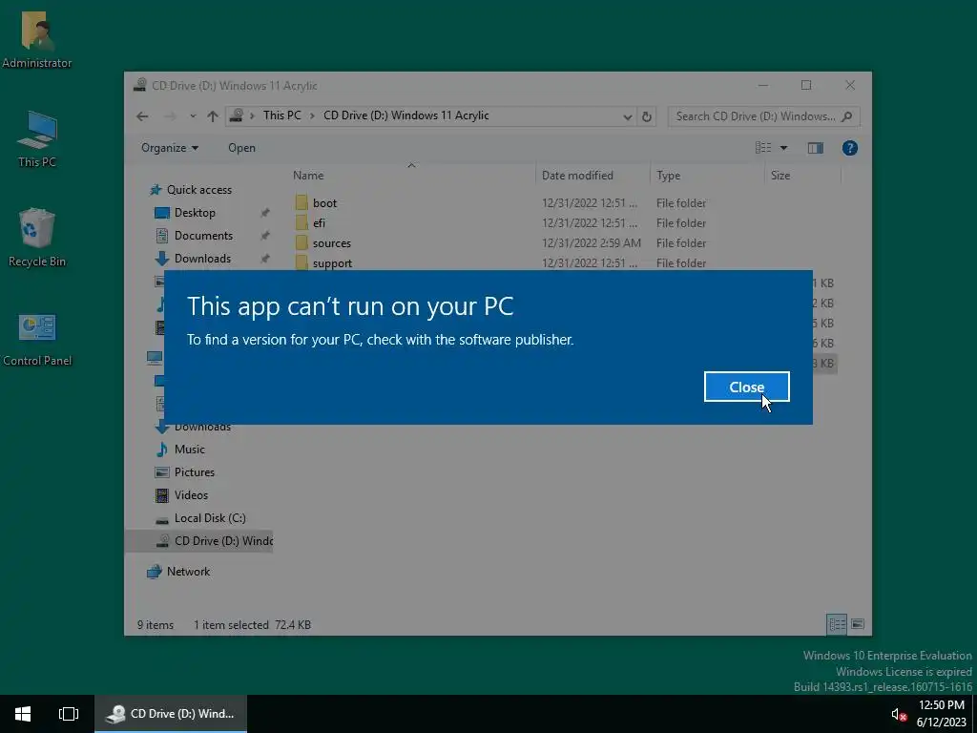
Task: Click the Search CD Drive field
Action: pyautogui.click(x=764, y=116)
